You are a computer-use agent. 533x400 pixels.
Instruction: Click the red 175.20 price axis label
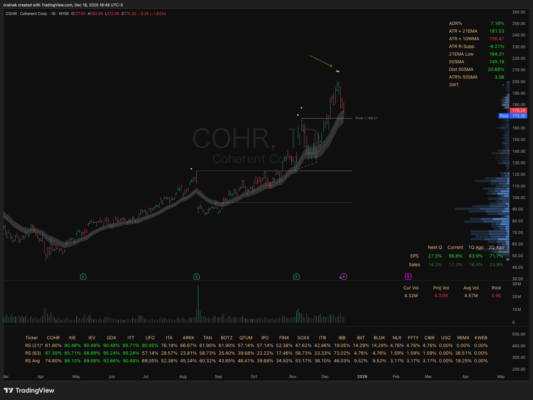519,111
